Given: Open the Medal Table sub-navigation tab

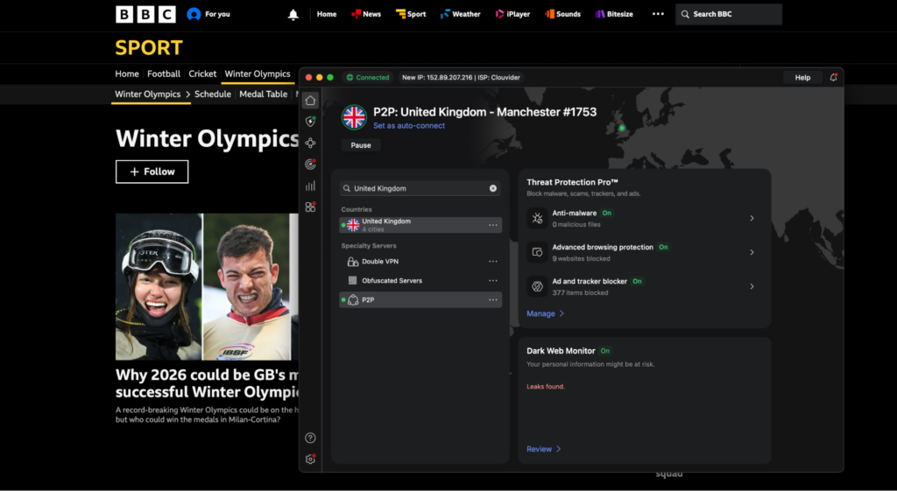Looking at the screenshot, I should pyautogui.click(x=263, y=95).
